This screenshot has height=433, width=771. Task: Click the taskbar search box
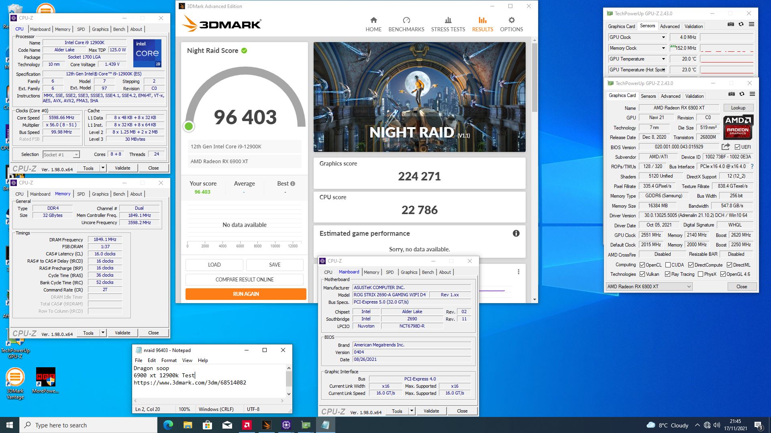(x=88, y=425)
